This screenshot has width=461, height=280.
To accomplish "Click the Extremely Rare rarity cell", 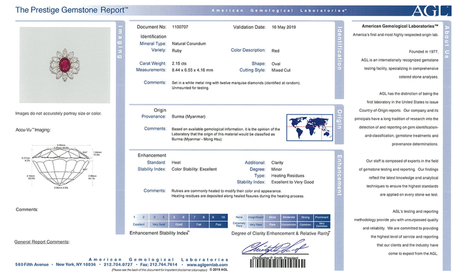I will tap(239, 225).
